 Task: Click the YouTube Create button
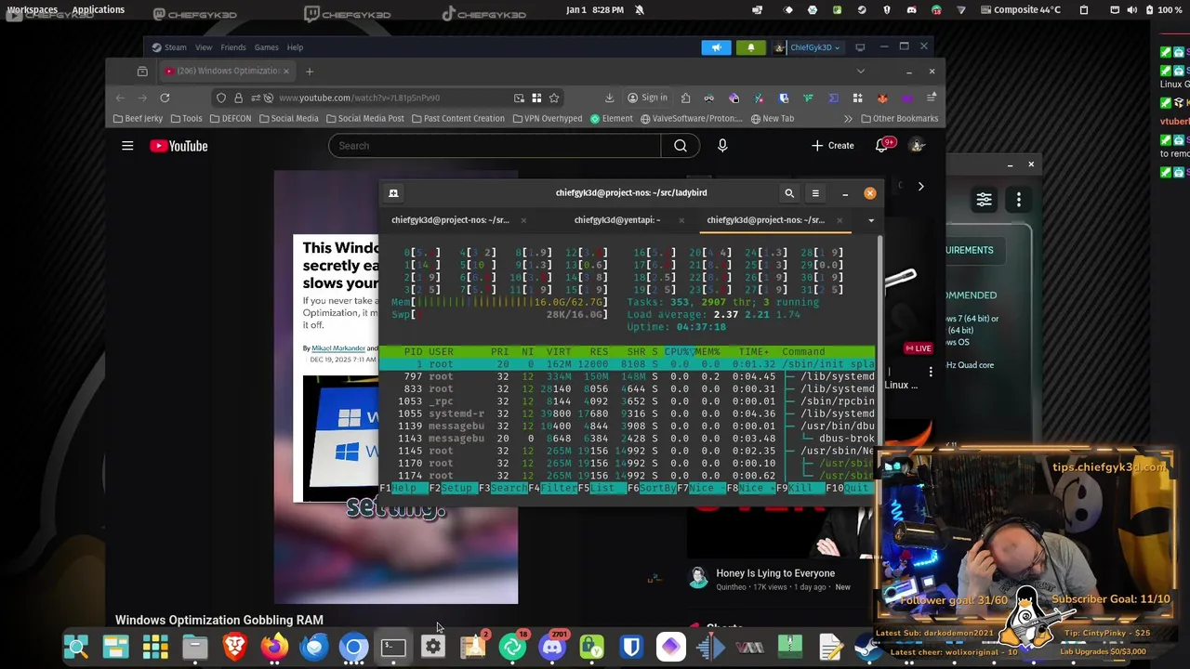click(x=832, y=146)
